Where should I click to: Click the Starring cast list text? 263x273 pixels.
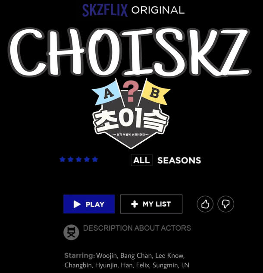click(127, 260)
